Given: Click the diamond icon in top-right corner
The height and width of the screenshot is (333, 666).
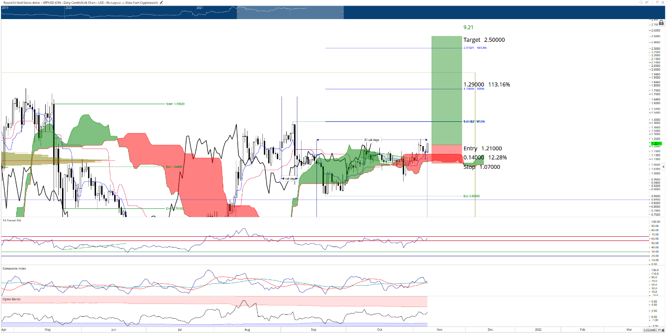Looking at the screenshot, I should pyautogui.click(x=641, y=2).
